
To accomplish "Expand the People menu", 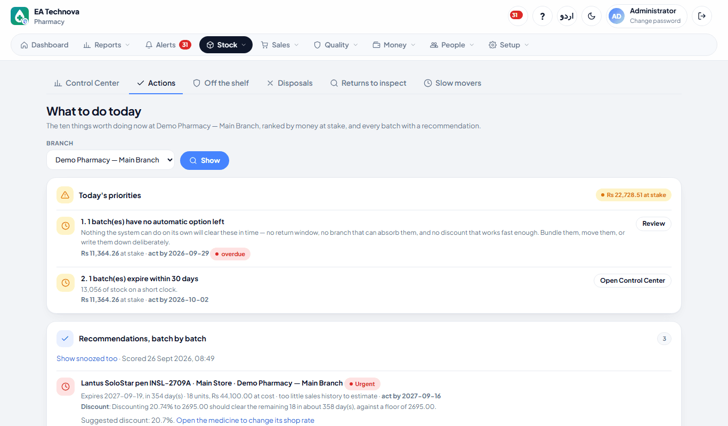I will pos(452,45).
